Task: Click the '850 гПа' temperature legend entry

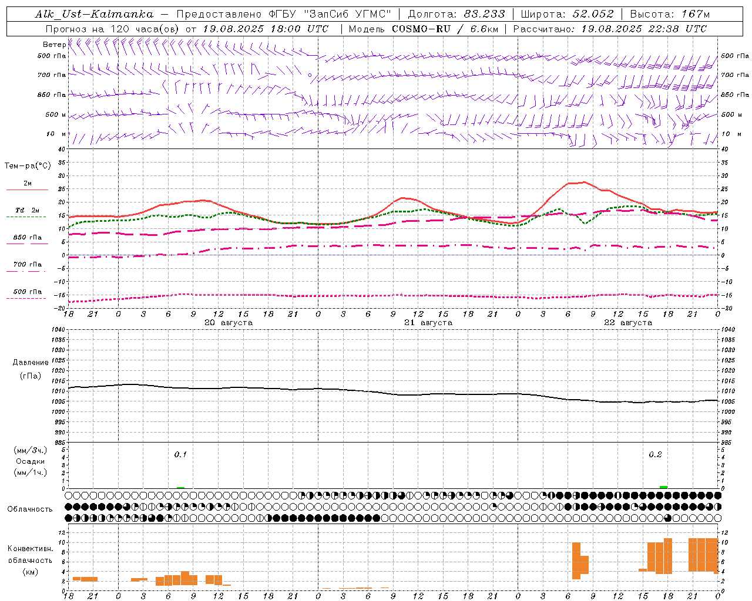Action: tap(28, 238)
